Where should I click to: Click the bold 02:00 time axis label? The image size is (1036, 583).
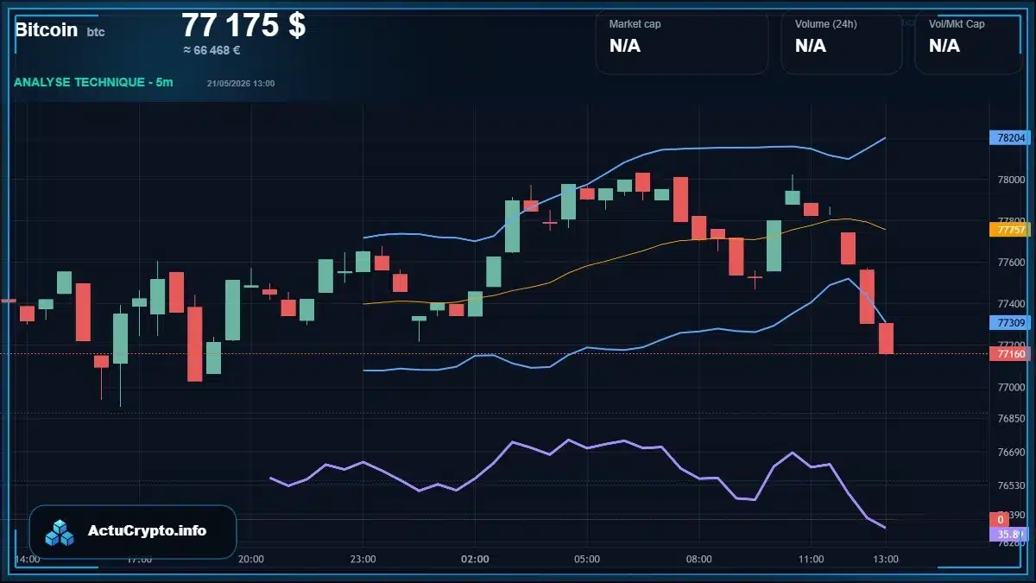coord(475,560)
